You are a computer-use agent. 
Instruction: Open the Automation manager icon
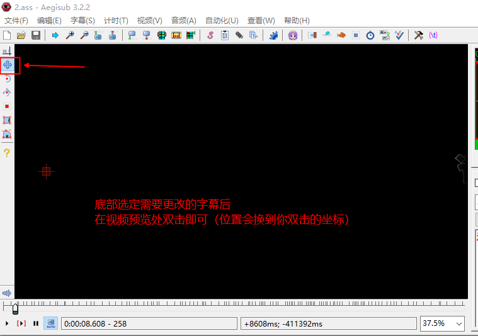click(x=273, y=35)
